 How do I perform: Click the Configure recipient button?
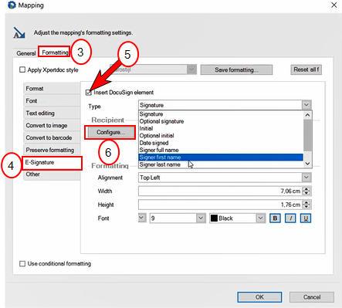(110, 132)
